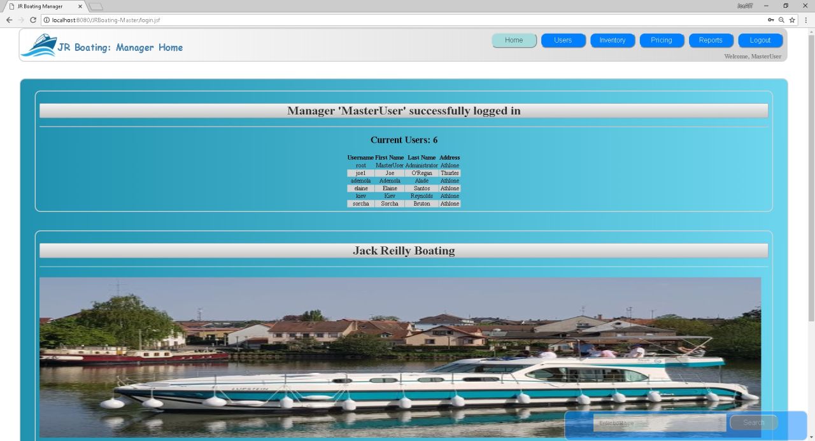Screen dimensions: 815x441
Task: Click the 'Bruton' last name cell
Action: click(422, 204)
